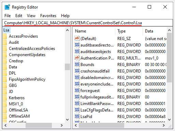This screenshot has height=131, width=175.
Task: Click the CentralizedAccessPolicies folder icon
Action: 5,49
